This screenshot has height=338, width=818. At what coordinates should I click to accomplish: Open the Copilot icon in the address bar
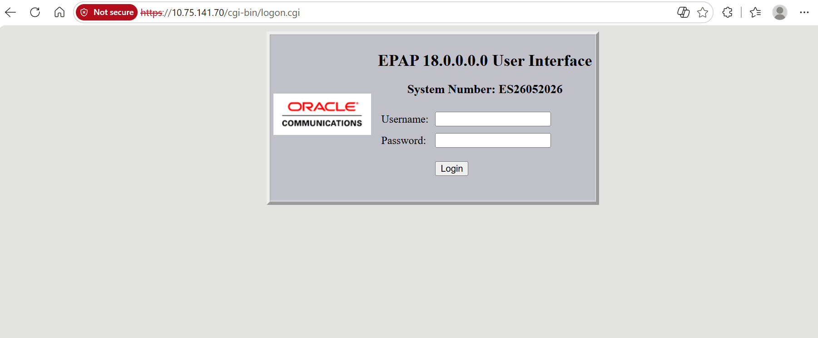(684, 12)
